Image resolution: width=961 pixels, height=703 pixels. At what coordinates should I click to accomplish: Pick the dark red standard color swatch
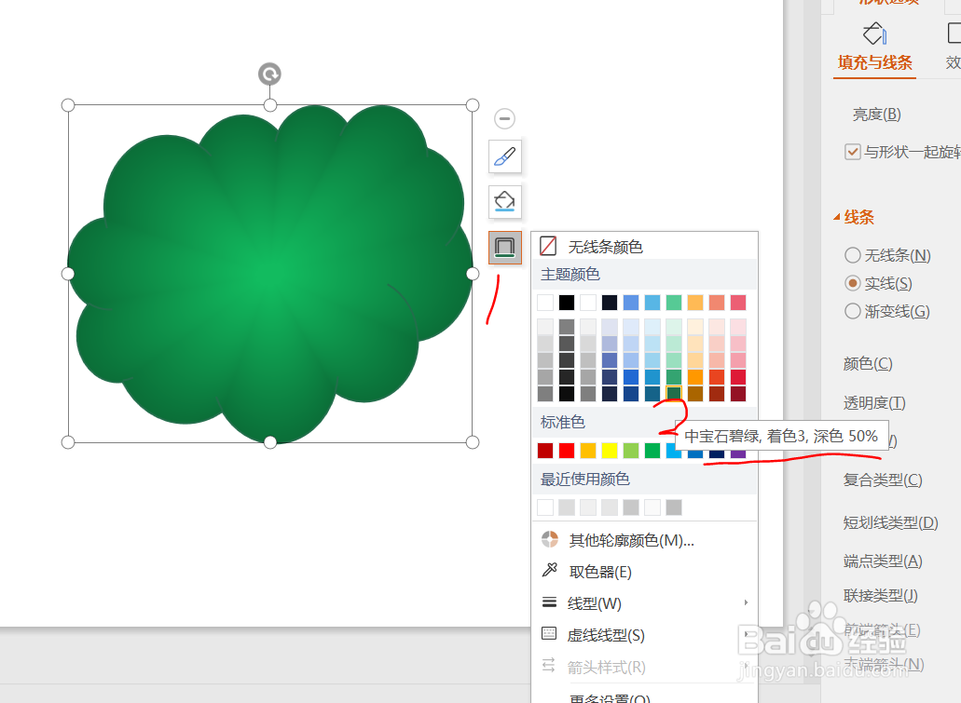tap(545, 451)
